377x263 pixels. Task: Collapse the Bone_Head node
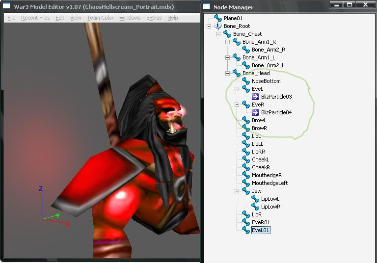(x=227, y=73)
